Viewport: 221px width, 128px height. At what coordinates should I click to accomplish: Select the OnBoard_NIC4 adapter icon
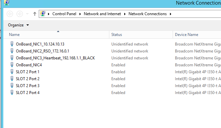click(12, 65)
